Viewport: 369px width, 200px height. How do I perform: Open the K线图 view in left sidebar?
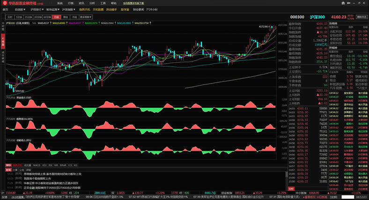click(2, 39)
